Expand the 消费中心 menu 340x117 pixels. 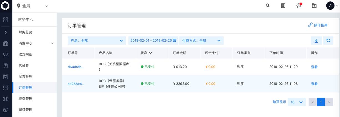[x=52, y=43]
